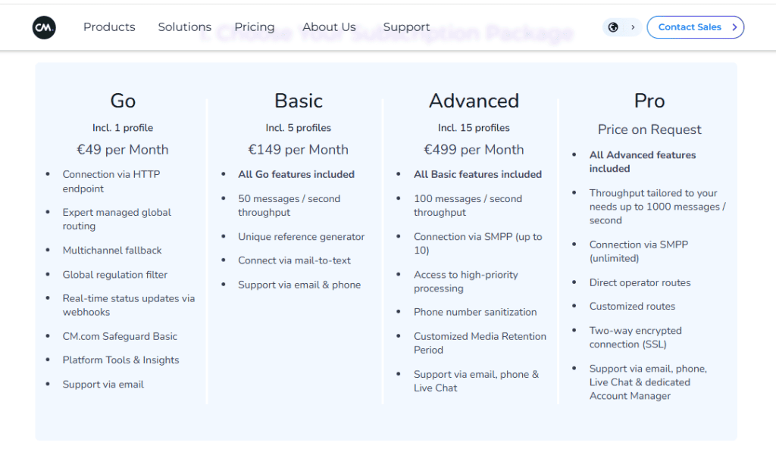Open the About Us menu
Screen dimensions: 776x458
[329, 27]
